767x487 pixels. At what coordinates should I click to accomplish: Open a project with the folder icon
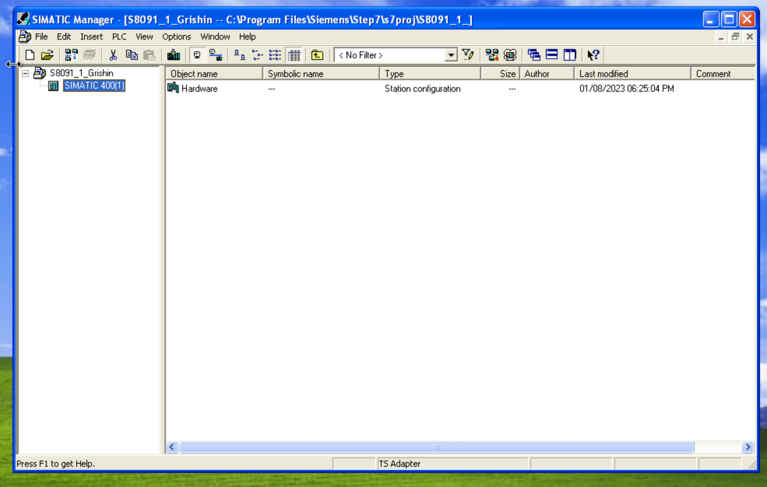pyautogui.click(x=47, y=55)
